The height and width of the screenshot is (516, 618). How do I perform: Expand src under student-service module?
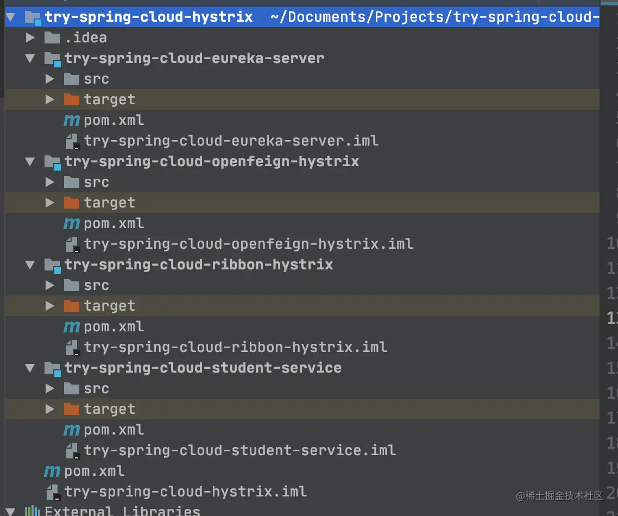49,389
